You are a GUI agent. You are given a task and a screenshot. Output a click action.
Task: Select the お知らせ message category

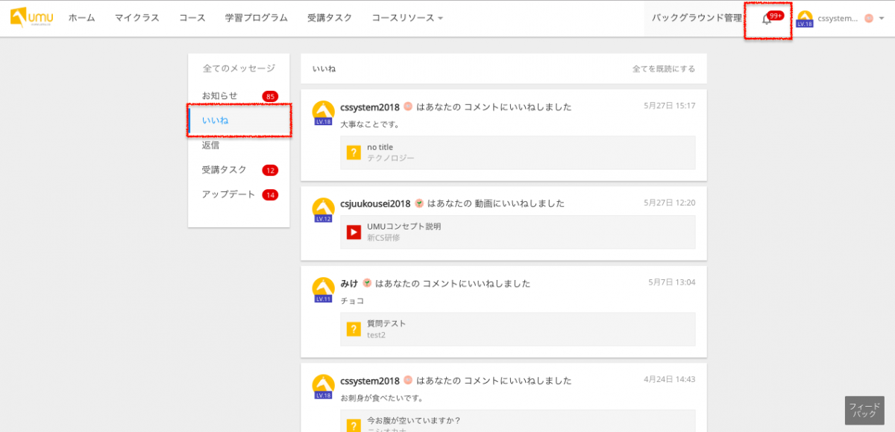pyautogui.click(x=220, y=95)
